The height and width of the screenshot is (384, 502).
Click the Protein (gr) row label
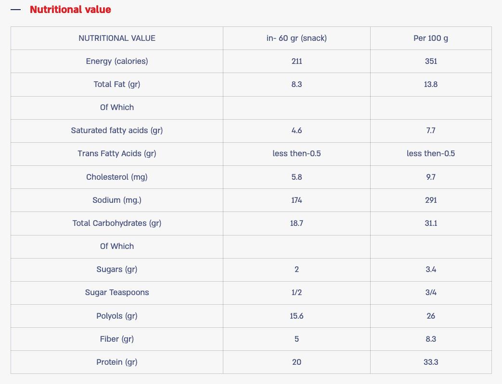(117, 362)
